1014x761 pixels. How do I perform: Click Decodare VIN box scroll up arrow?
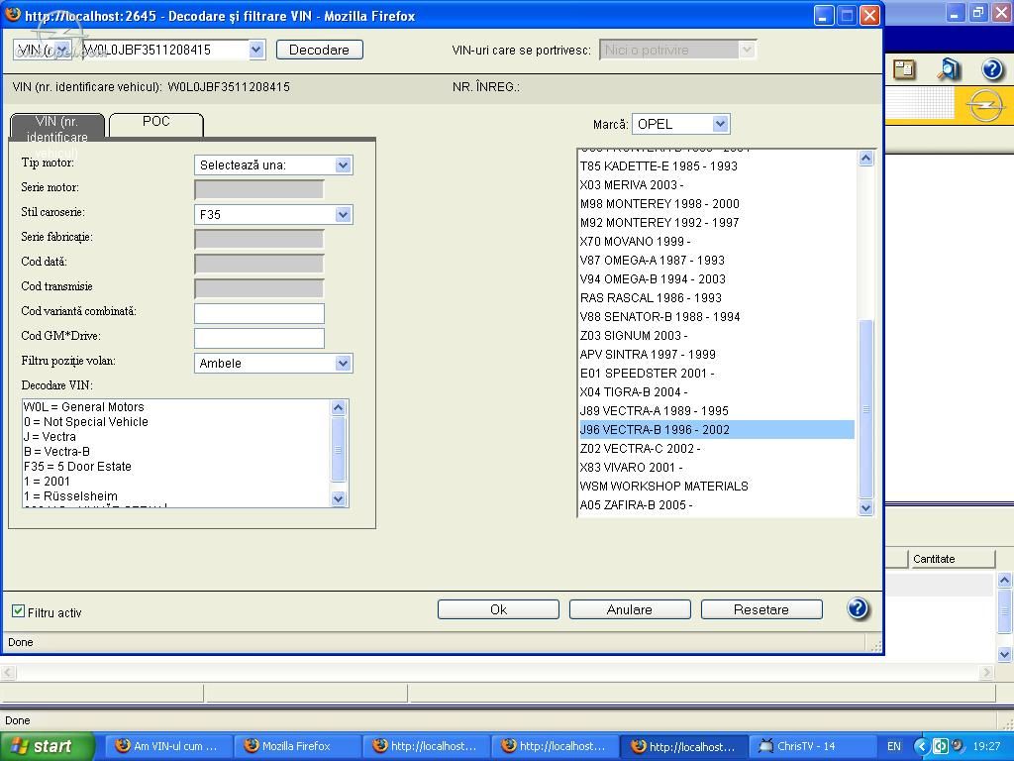(x=339, y=407)
